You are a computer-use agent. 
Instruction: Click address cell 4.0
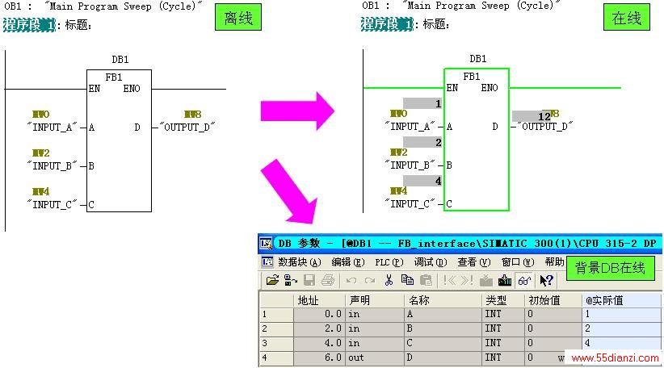tap(319, 343)
